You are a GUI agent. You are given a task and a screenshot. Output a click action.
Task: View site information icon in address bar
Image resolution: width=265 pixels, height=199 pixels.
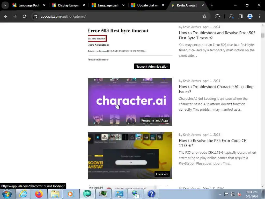[35, 16]
